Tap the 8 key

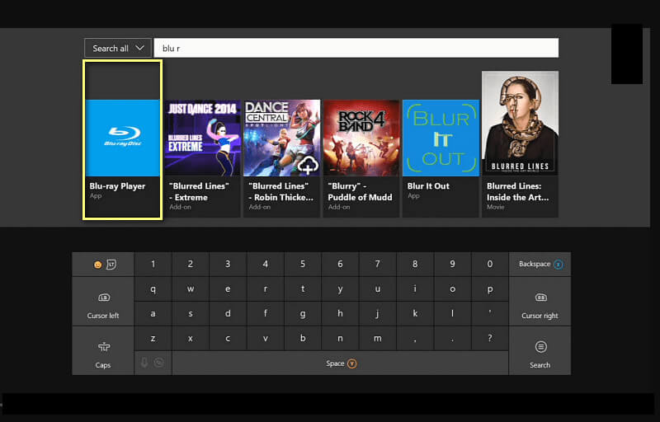(x=415, y=265)
